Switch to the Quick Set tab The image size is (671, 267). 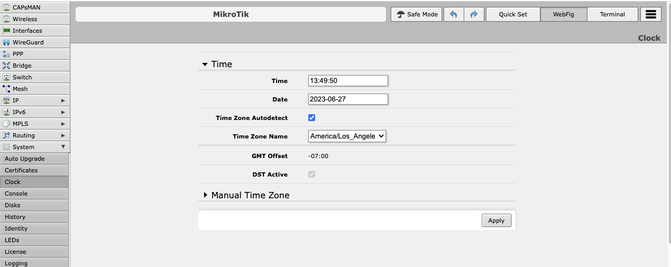(x=513, y=14)
